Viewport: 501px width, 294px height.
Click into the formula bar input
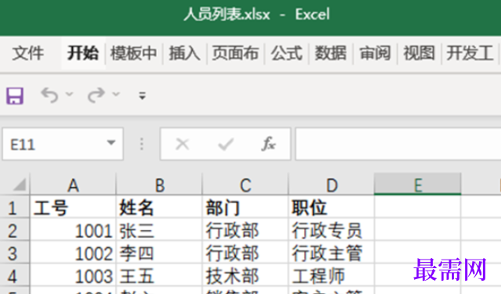[398, 144]
